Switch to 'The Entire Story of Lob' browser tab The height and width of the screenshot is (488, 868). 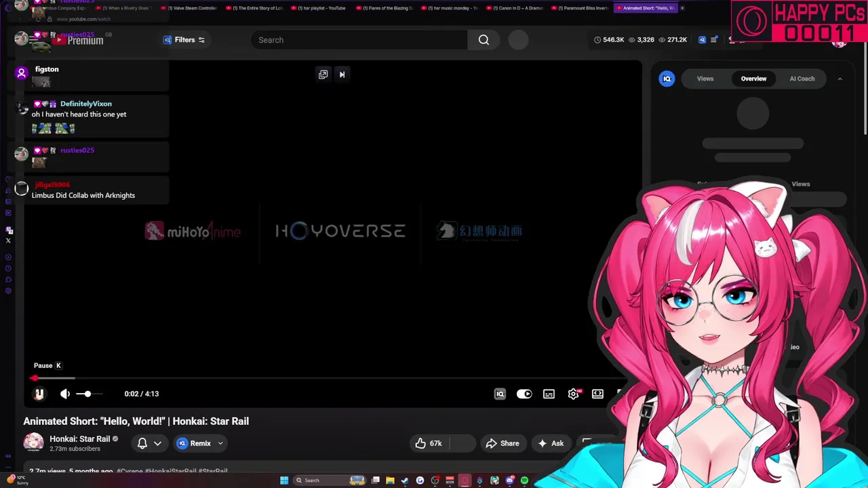tap(255, 8)
